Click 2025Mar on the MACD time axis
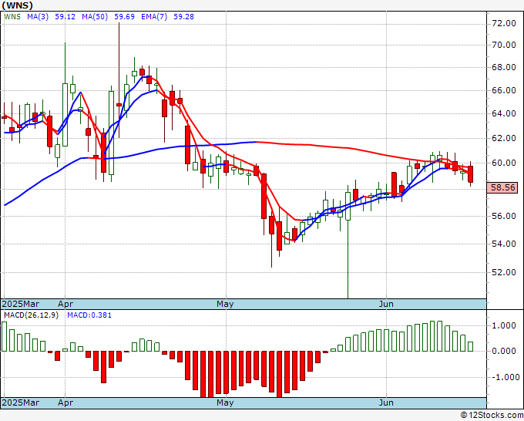This screenshot has width=524, height=421. [21, 402]
